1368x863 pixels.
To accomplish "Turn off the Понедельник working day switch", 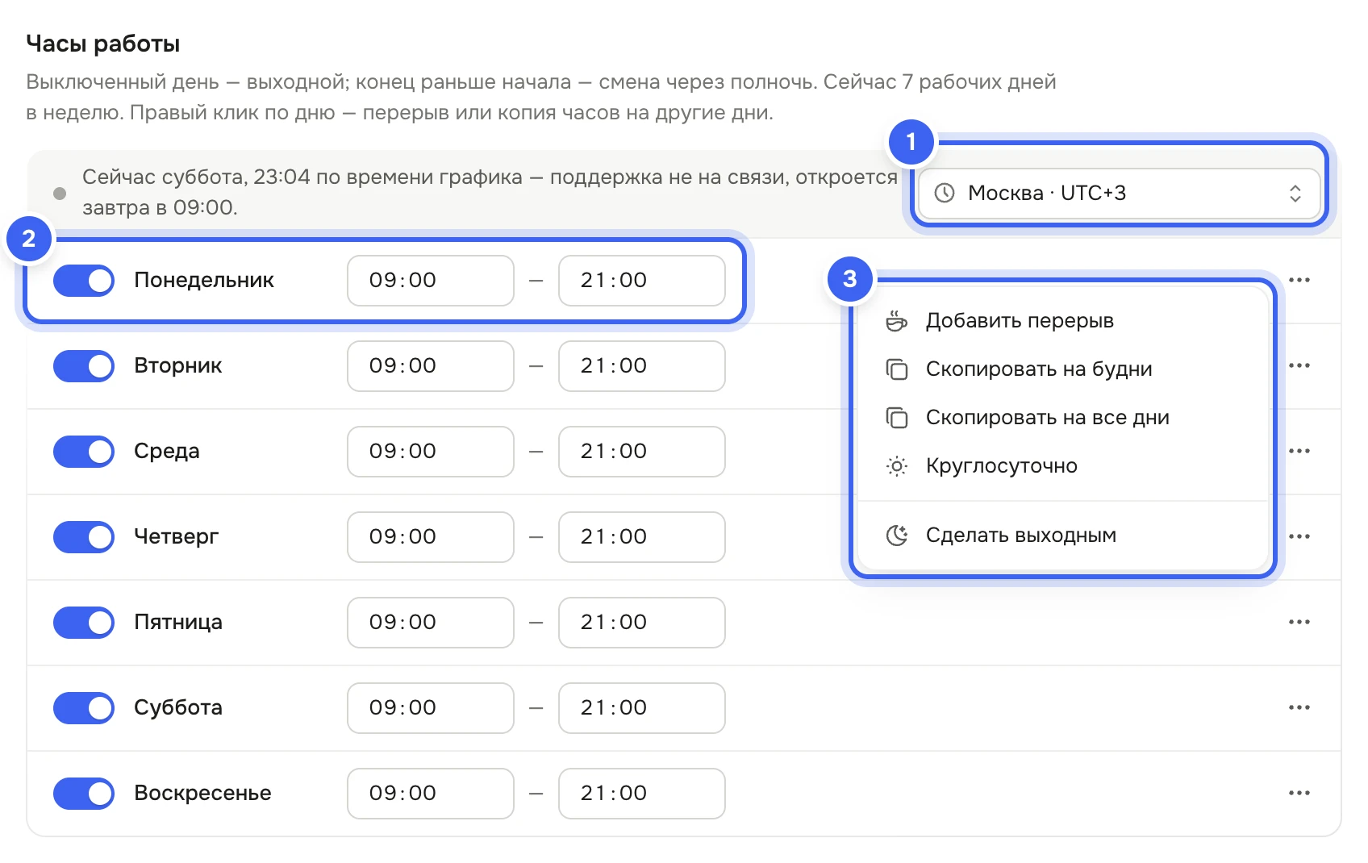I will [84, 281].
